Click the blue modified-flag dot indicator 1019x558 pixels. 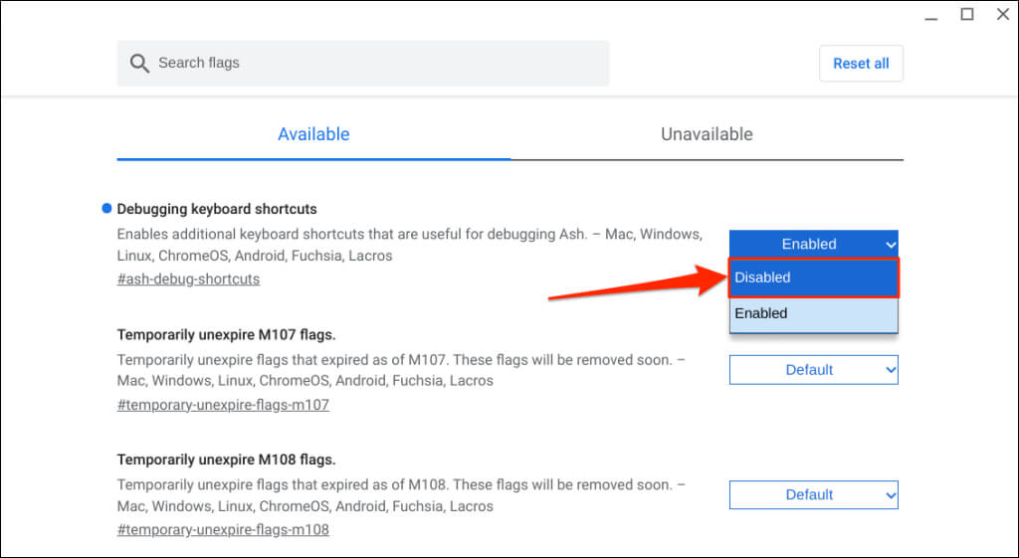106,209
